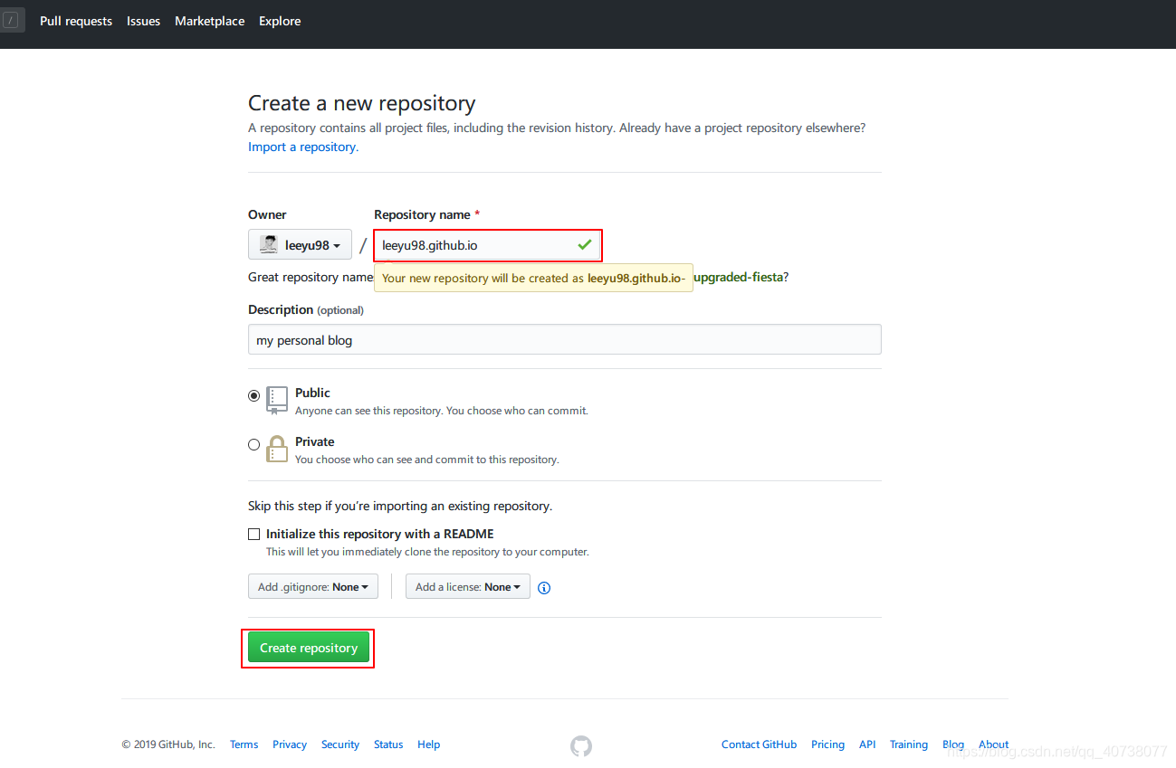
Task: Open the Owner leeyu98 dropdown
Action: 300,244
